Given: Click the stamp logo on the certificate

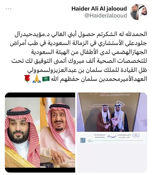Looking at the screenshot, I should (x=136, y=135).
